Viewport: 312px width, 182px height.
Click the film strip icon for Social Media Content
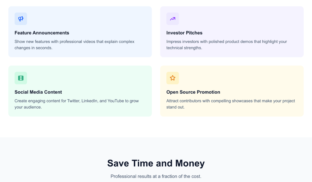[x=21, y=78]
